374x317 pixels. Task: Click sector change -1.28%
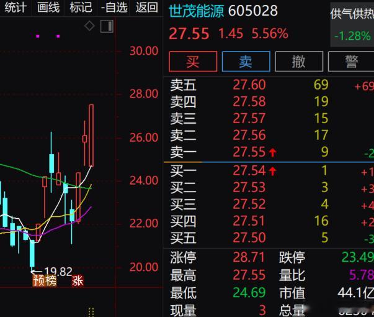click(x=352, y=36)
